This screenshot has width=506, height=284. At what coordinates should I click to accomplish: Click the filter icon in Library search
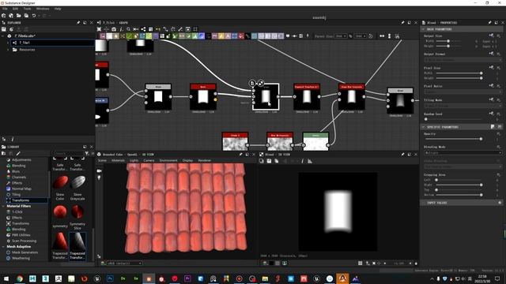coord(86,153)
